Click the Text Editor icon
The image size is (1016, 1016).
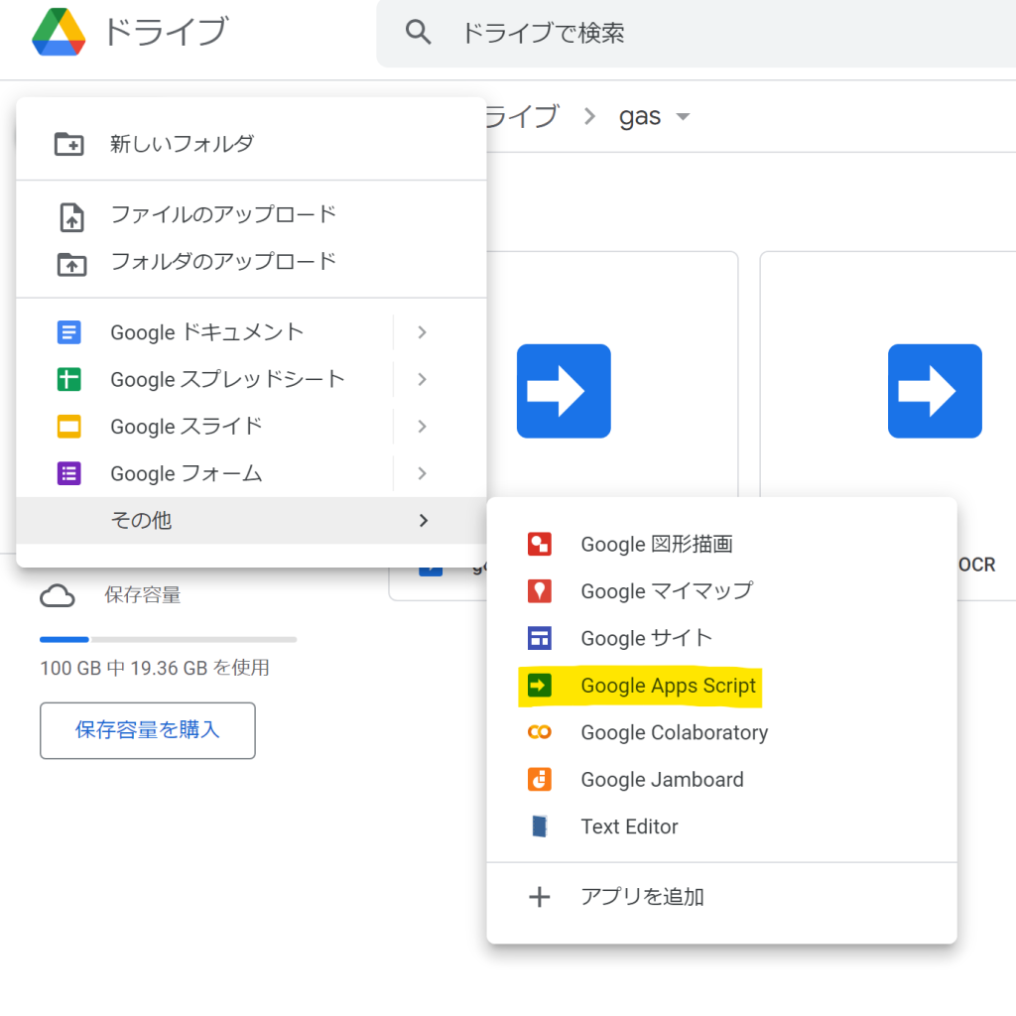pos(539,826)
